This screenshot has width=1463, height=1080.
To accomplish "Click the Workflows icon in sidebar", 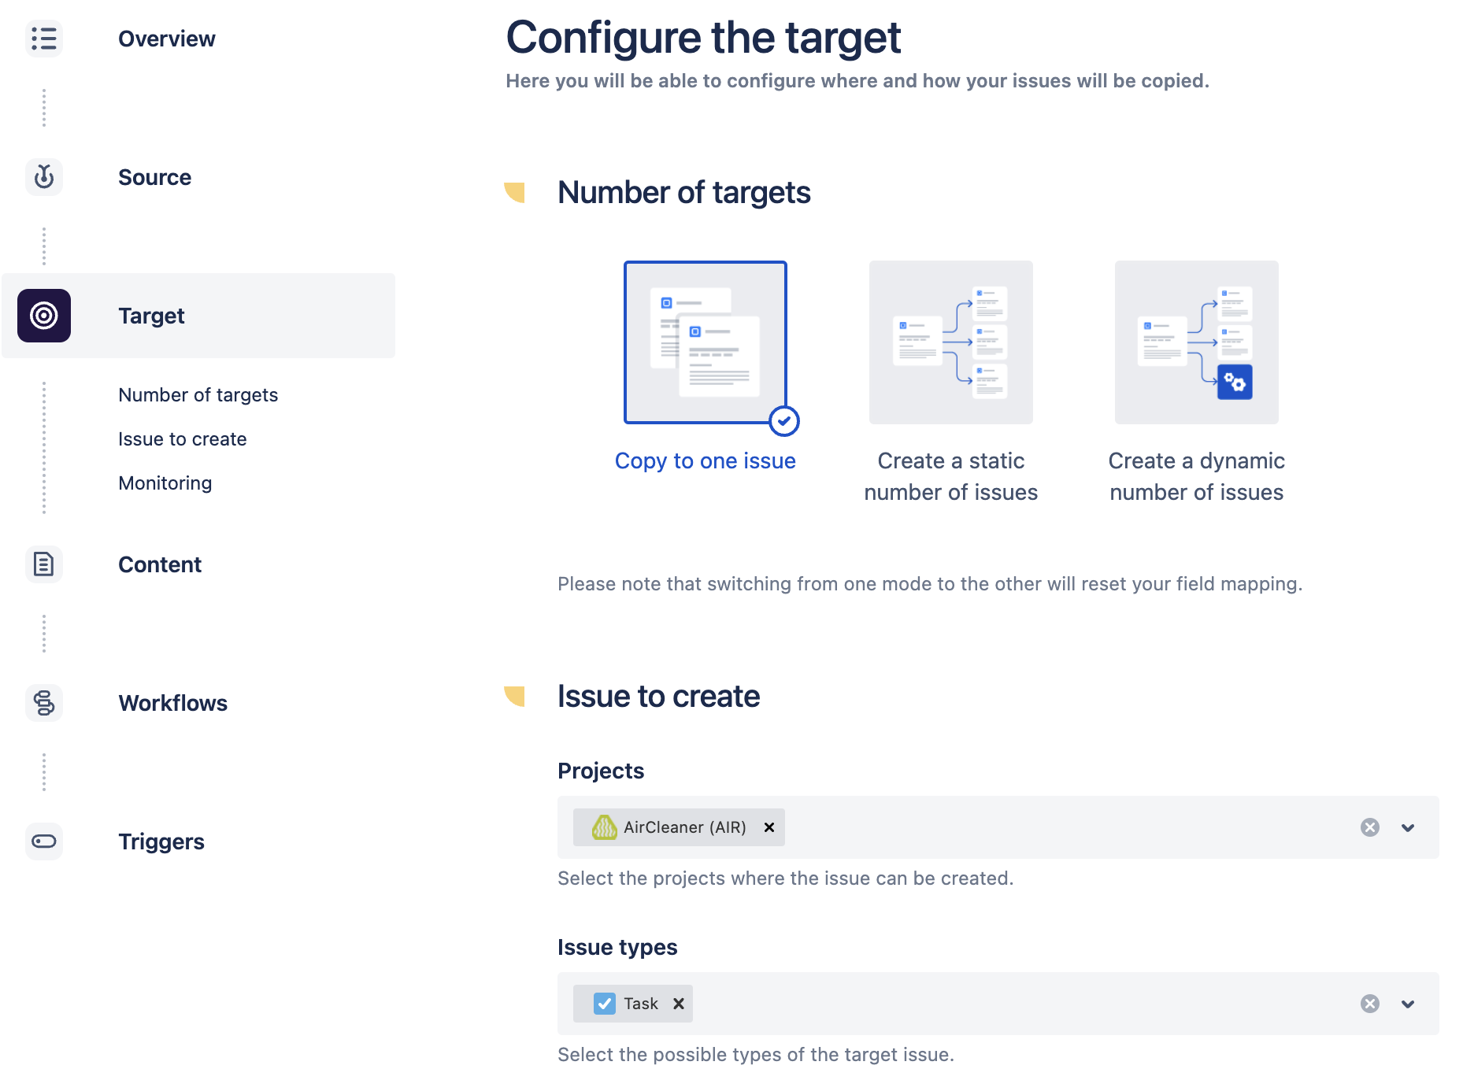I will click(44, 703).
